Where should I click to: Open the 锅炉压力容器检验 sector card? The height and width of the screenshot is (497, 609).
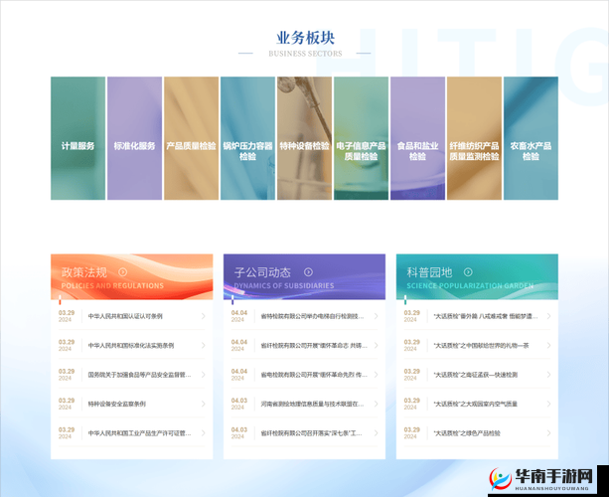click(x=247, y=138)
